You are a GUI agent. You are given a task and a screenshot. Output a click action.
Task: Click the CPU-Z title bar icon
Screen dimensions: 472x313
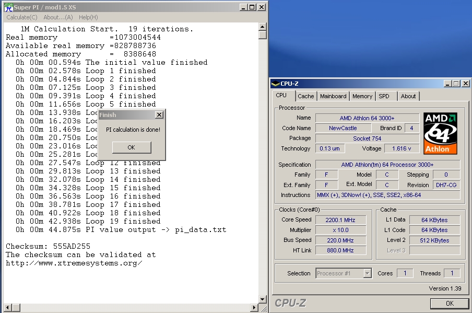275,84
